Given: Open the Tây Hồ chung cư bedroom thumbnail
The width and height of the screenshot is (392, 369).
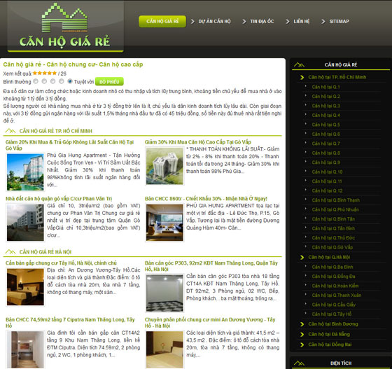Looking at the screenshot, I should point(25,287).
